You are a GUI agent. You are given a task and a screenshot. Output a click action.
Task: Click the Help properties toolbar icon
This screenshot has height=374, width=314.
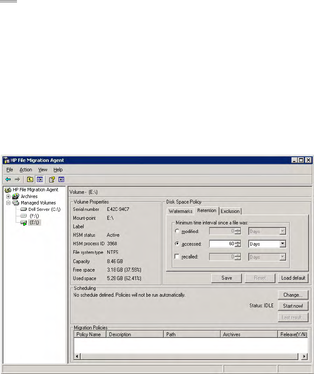52,179
